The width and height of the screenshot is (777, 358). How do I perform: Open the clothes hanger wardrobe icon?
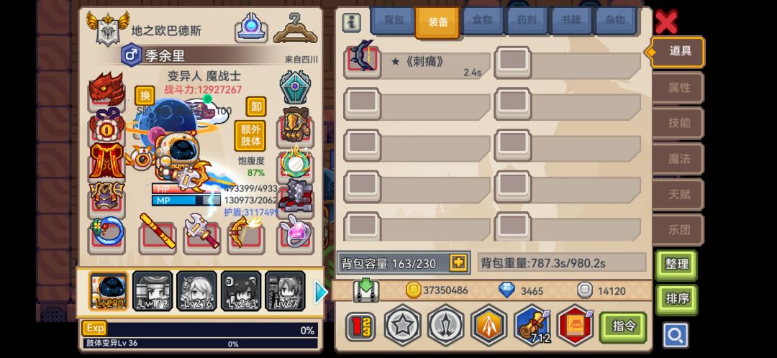tap(296, 29)
